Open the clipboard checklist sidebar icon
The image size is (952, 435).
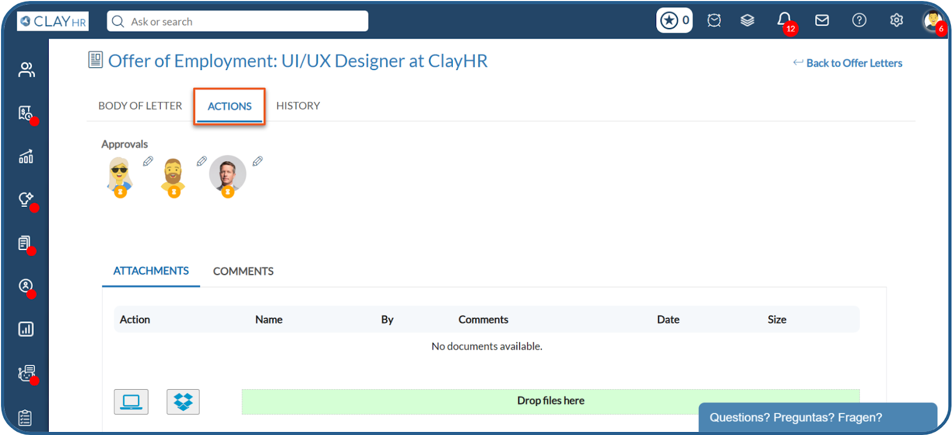point(25,418)
